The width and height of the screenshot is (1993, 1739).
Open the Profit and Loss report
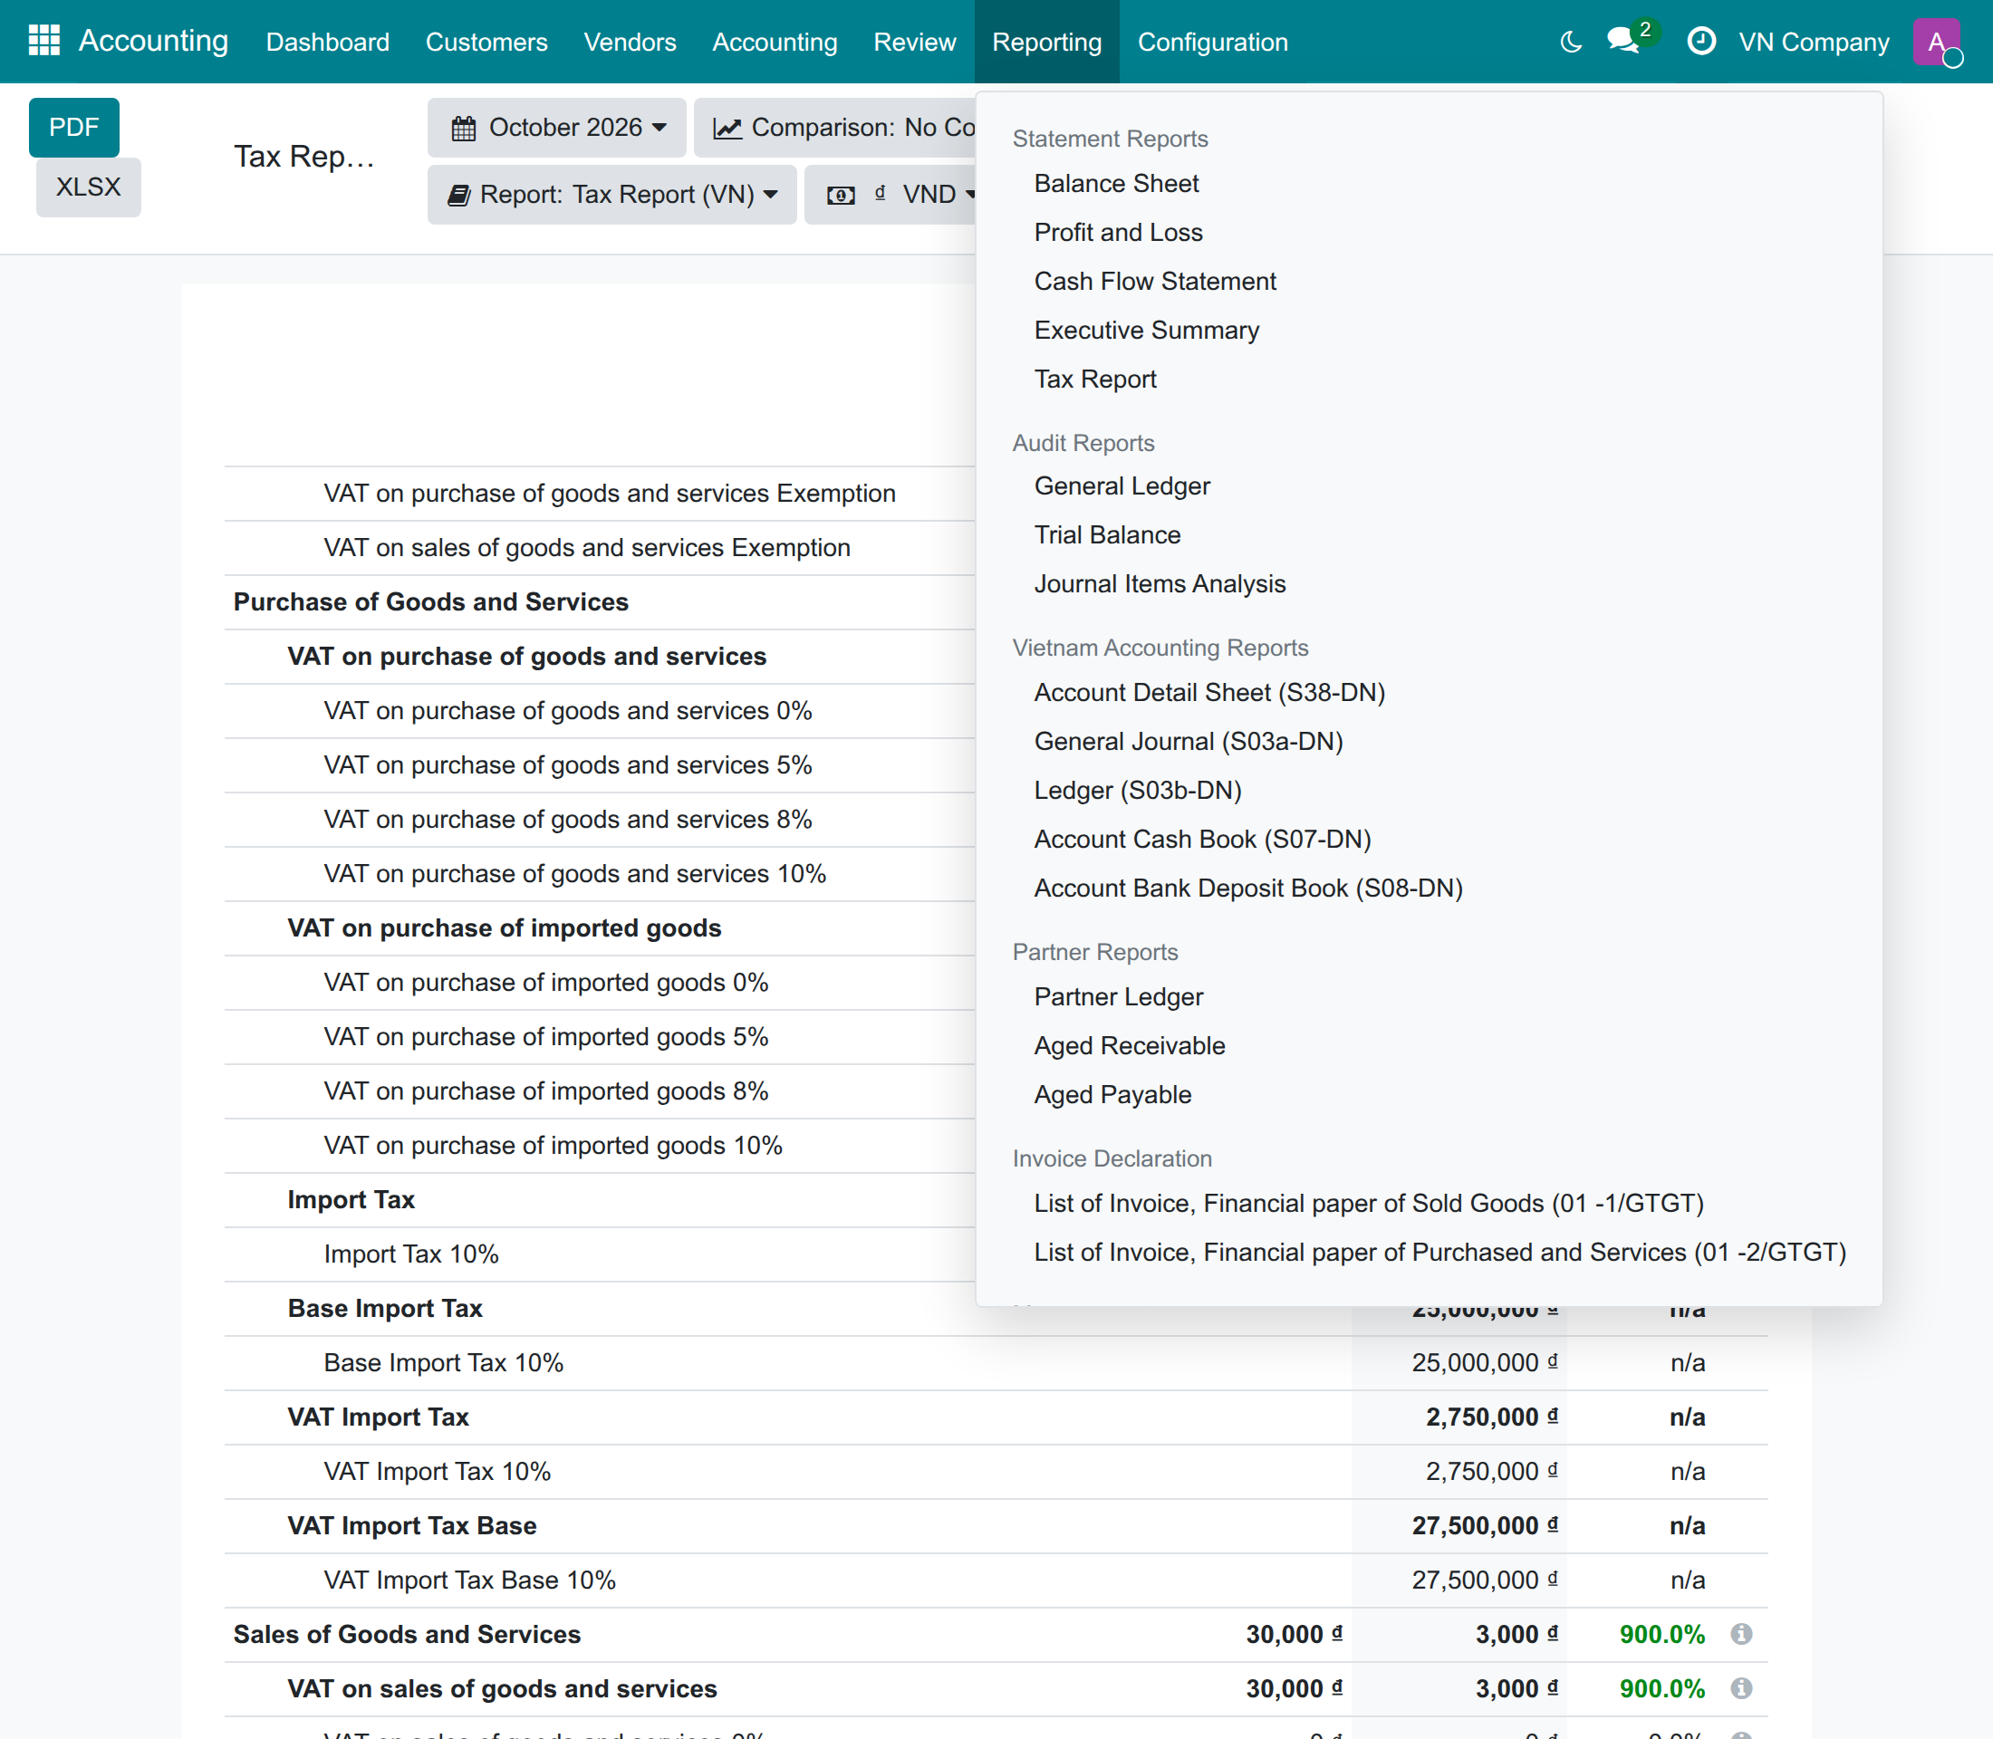coord(1118,232)
